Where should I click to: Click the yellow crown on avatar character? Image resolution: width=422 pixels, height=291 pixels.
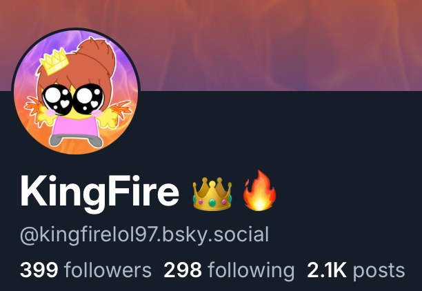click(x=54, y=61)
